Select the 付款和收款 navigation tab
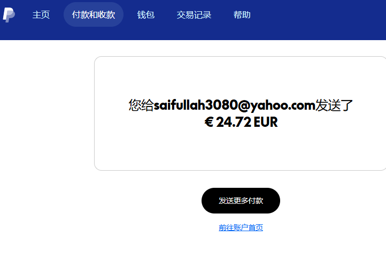 94,14
